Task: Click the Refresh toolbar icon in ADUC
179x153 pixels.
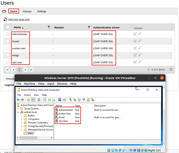Action: point(49,100)
